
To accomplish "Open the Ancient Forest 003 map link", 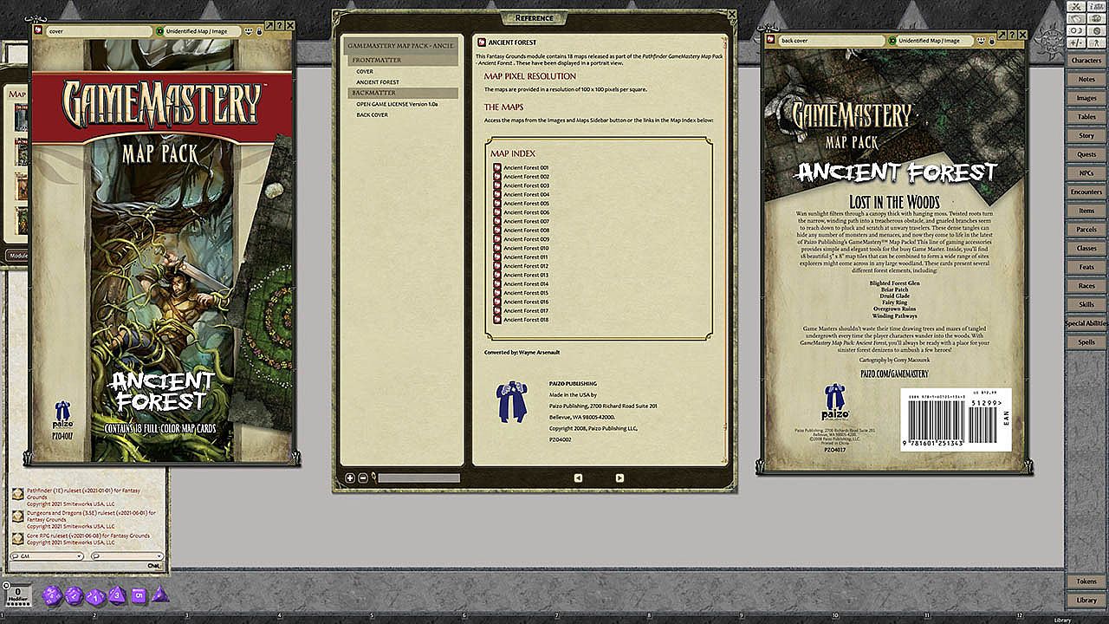I will coord(526,185).
